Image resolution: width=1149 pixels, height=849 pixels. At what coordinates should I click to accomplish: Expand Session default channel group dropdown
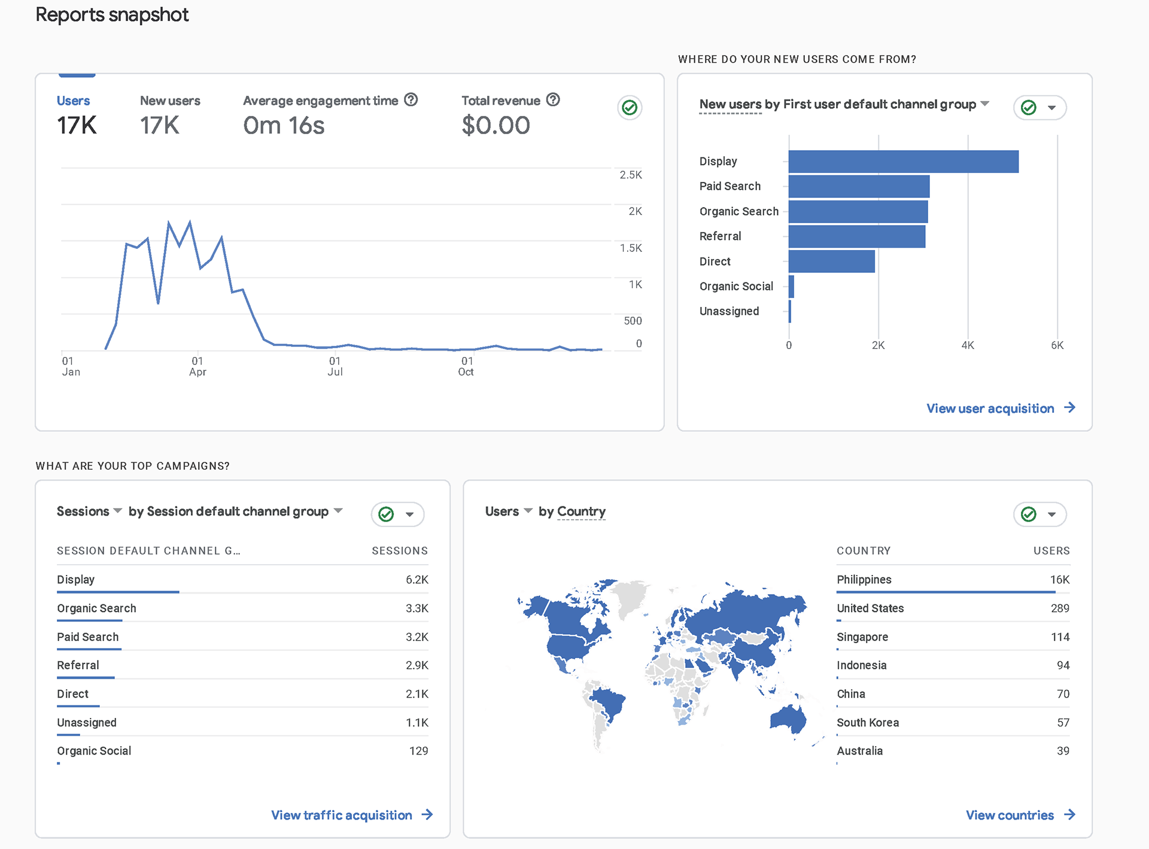[x=338, y=511]
